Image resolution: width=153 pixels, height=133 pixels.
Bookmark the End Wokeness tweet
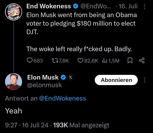130,61
